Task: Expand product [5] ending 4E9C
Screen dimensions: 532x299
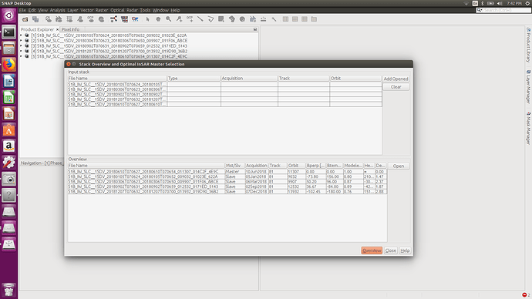Action: (22, 56)
